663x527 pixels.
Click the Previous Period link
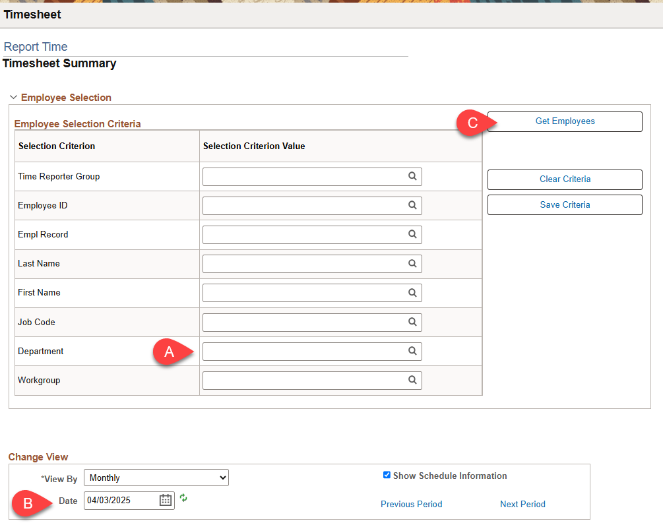coord(411,504)
